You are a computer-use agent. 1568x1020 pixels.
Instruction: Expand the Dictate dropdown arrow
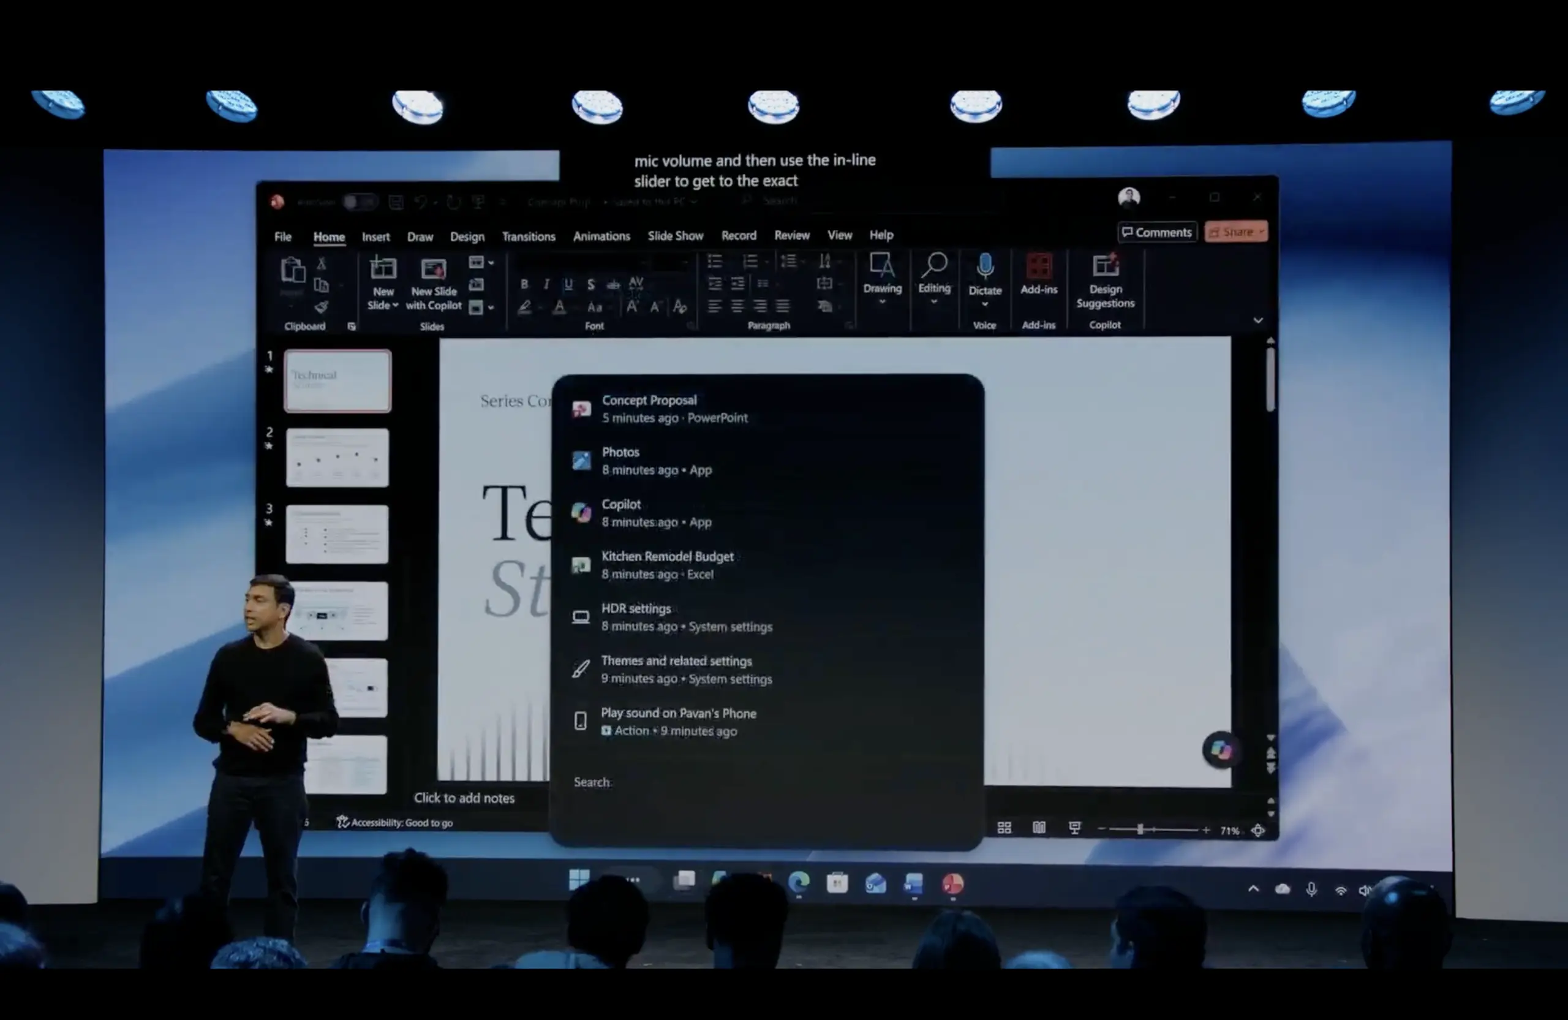point(985,304)
